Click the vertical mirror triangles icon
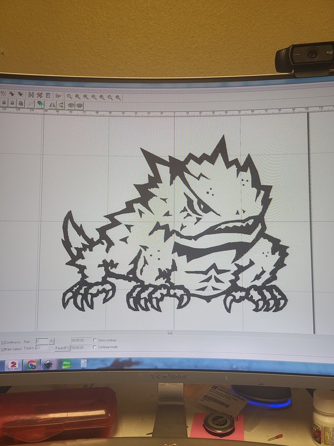 click(61, 105)
